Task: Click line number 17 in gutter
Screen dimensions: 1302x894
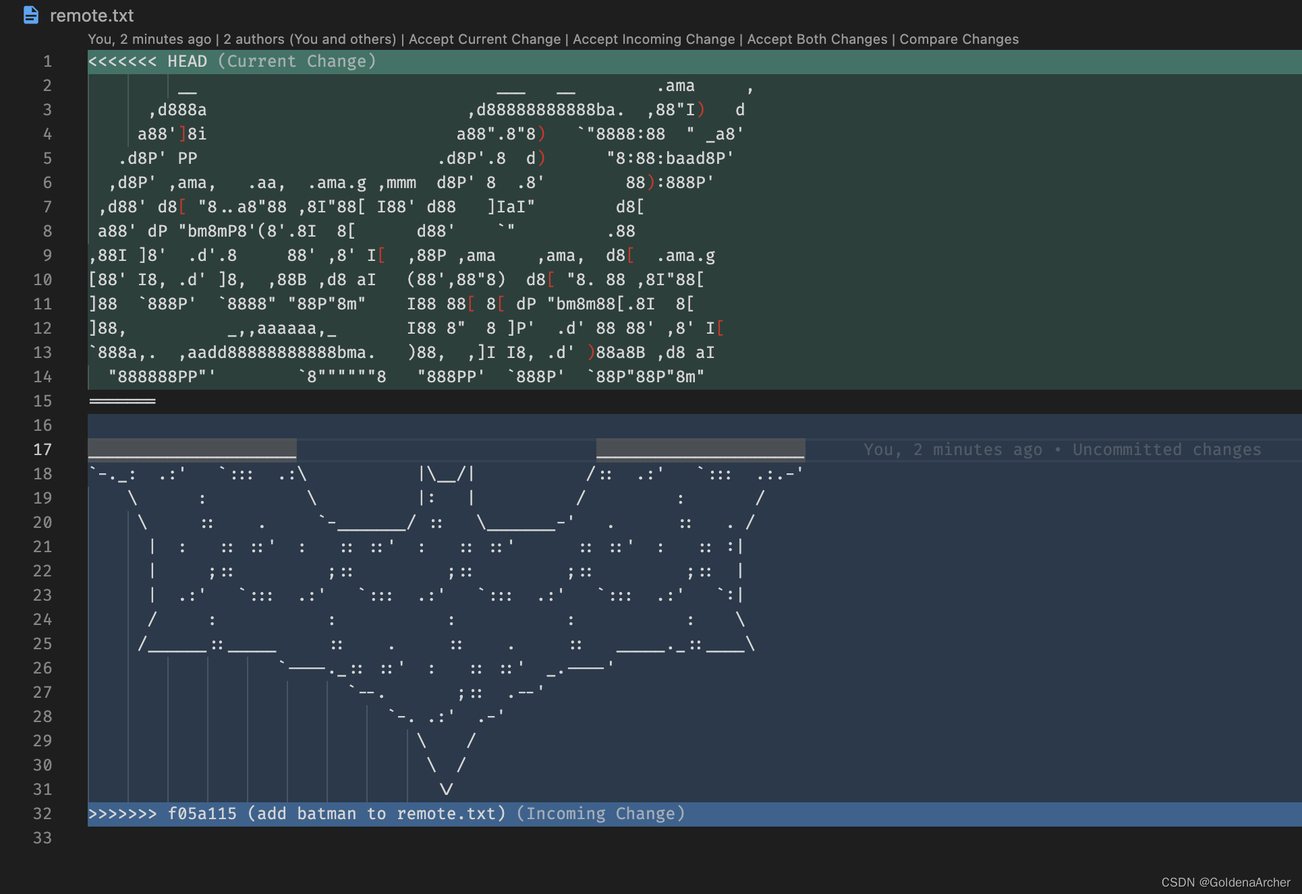Action: [x=43, y=450]
